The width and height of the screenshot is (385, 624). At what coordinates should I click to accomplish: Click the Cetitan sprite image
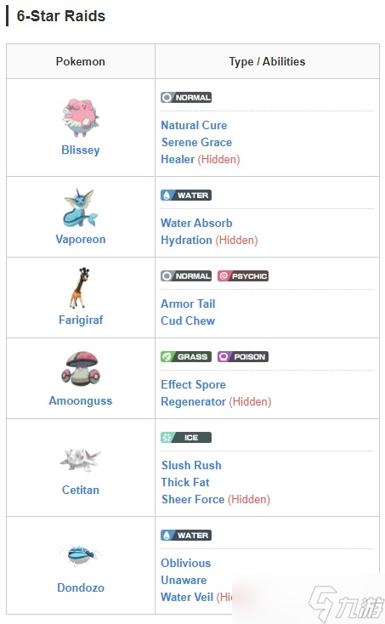click(81, 460)
